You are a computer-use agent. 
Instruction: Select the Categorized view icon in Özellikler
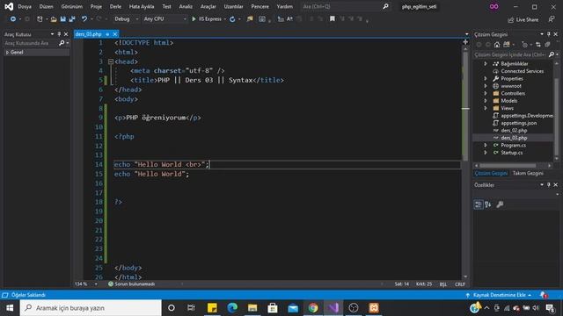coord(479,205)
